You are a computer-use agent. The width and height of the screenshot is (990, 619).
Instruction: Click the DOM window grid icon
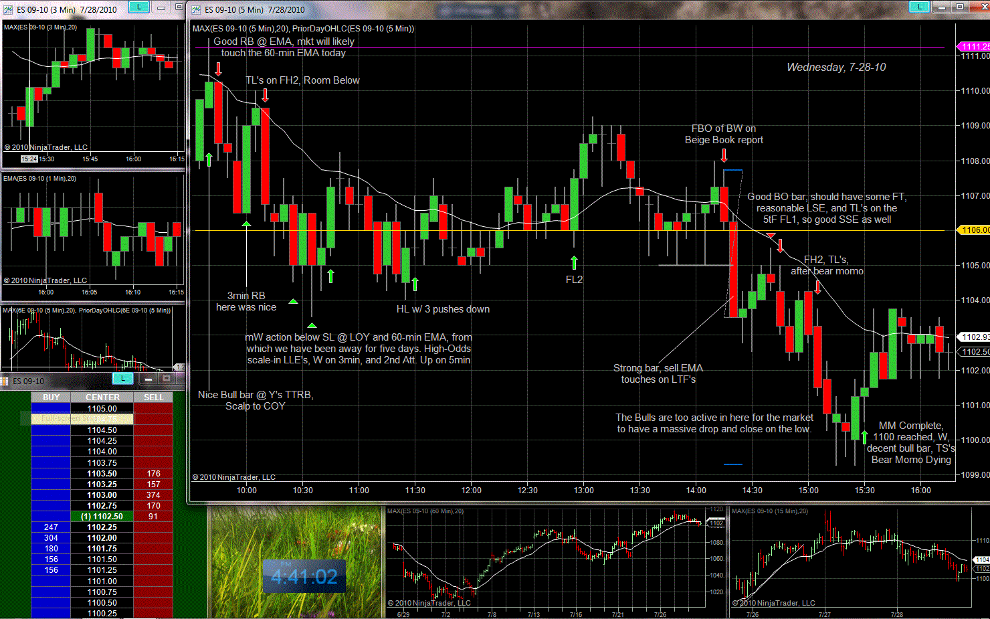pyautogui.click(x=4, y=381)
